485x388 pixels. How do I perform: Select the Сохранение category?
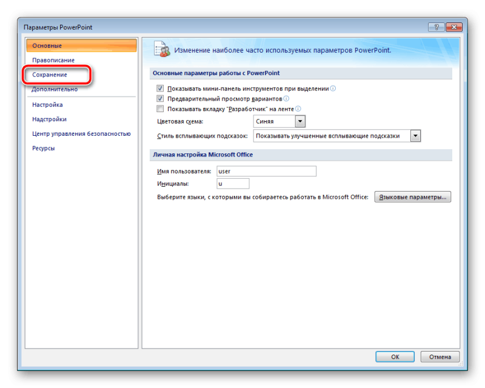pyautogui.click(x=50, y=75)
